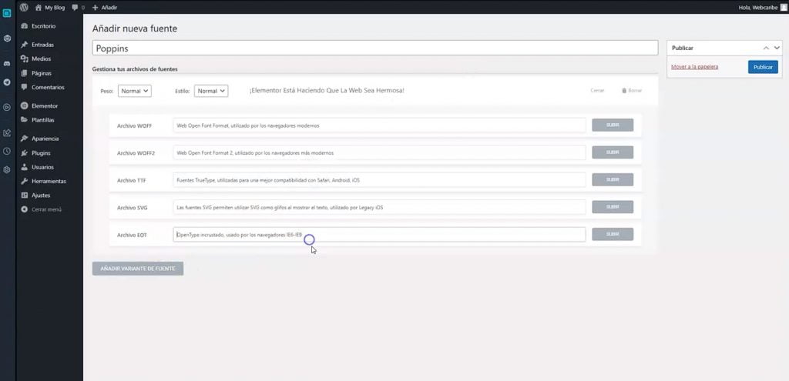The height and width of the screenshot is (381, 789).
Task: Click SUBIR for Archivo SVG
Action: 613,207
